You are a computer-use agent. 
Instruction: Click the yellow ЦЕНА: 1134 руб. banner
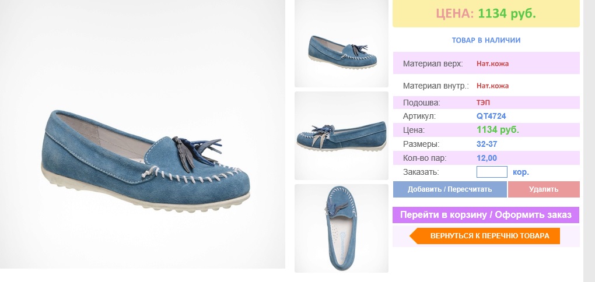pos(486,13)
